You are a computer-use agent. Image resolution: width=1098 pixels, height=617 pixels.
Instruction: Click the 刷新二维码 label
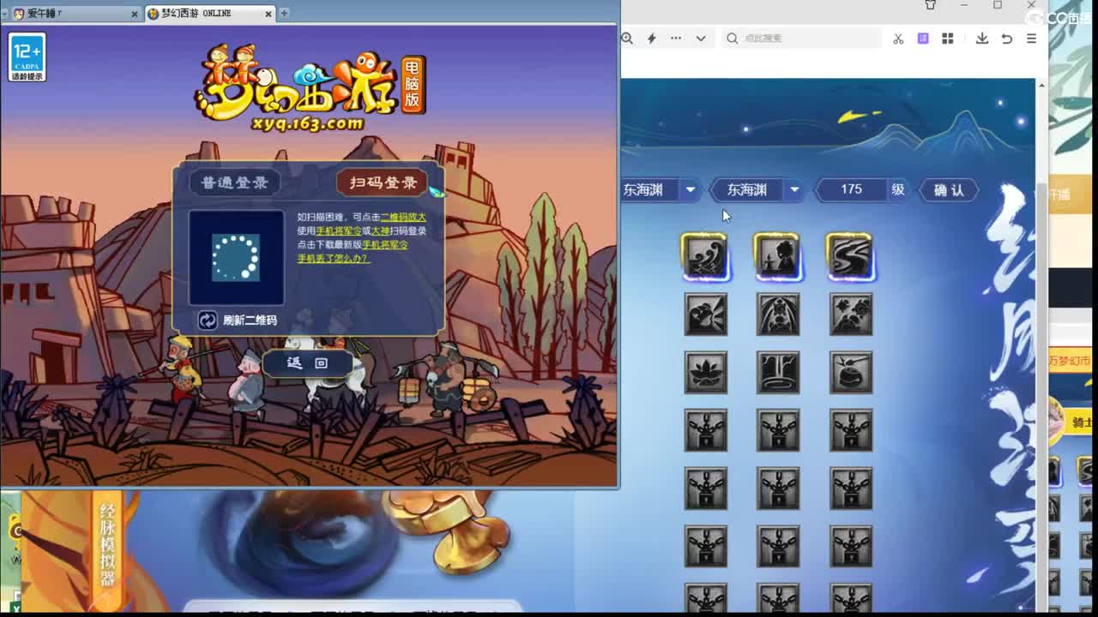(x=250, y=320)
